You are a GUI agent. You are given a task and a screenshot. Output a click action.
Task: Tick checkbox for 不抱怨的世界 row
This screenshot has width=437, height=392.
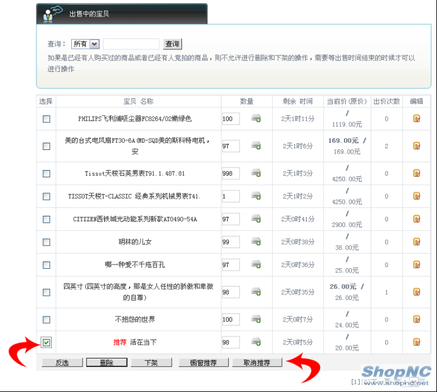[x=46, y=319]
